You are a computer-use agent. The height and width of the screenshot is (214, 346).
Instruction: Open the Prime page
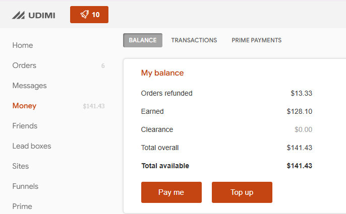[x=22, y=206]
